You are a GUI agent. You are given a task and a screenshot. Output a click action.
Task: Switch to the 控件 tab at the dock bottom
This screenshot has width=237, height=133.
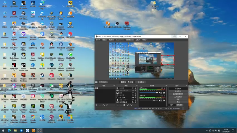pos(172,105)
